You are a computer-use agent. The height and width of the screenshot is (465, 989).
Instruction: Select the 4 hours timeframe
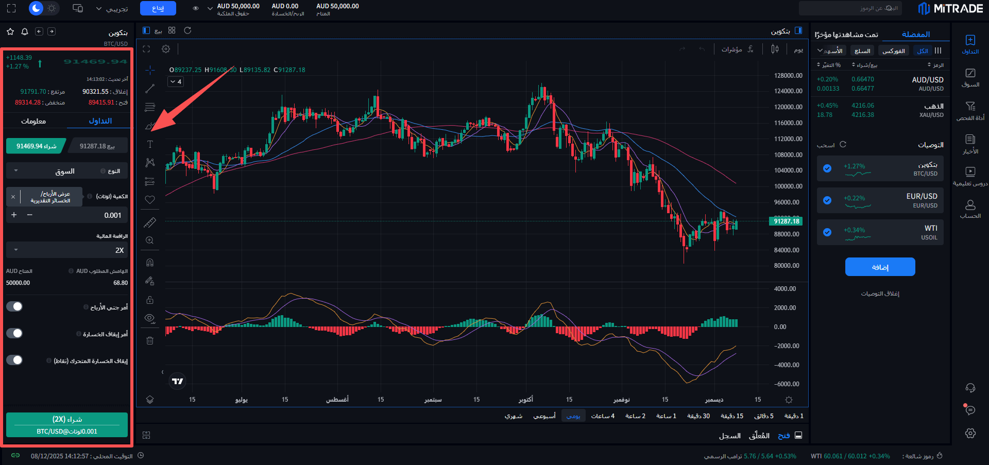[x=603, y=416]
